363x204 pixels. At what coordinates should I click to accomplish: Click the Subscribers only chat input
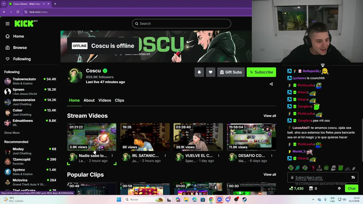(x=322, y=178)
